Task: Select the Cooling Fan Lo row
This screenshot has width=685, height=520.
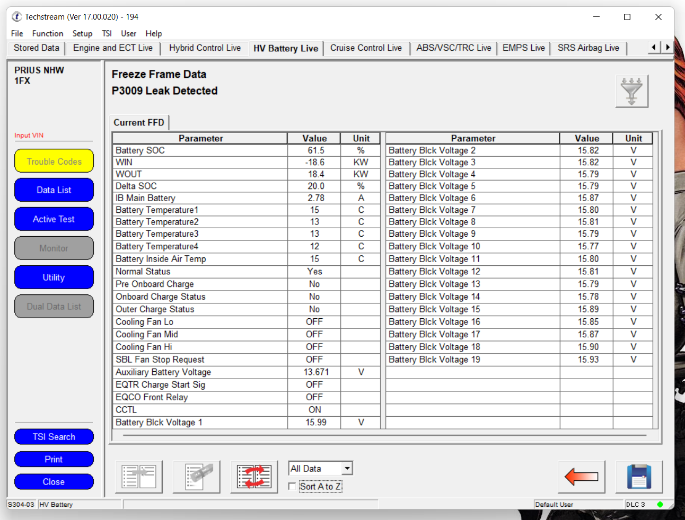Action: click(247, 322)
